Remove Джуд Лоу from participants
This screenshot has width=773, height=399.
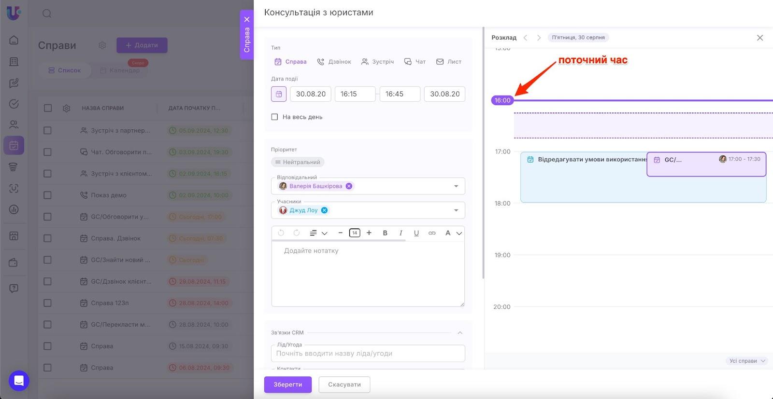(x=325, y=210)
